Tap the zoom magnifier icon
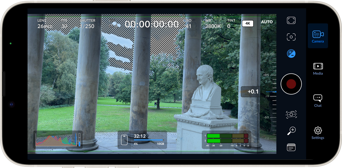The height and width of the screenshot is (168, 342). pyautogui.click(x=291, y=131)
